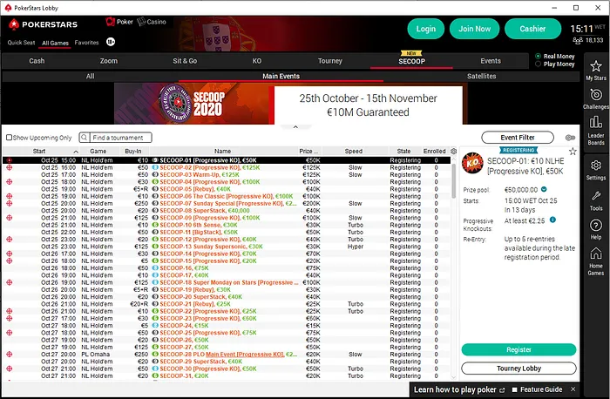Screen dimensions: 610x399
Task: Focus the Find a tournament field
Action: (x=120, y=138)
